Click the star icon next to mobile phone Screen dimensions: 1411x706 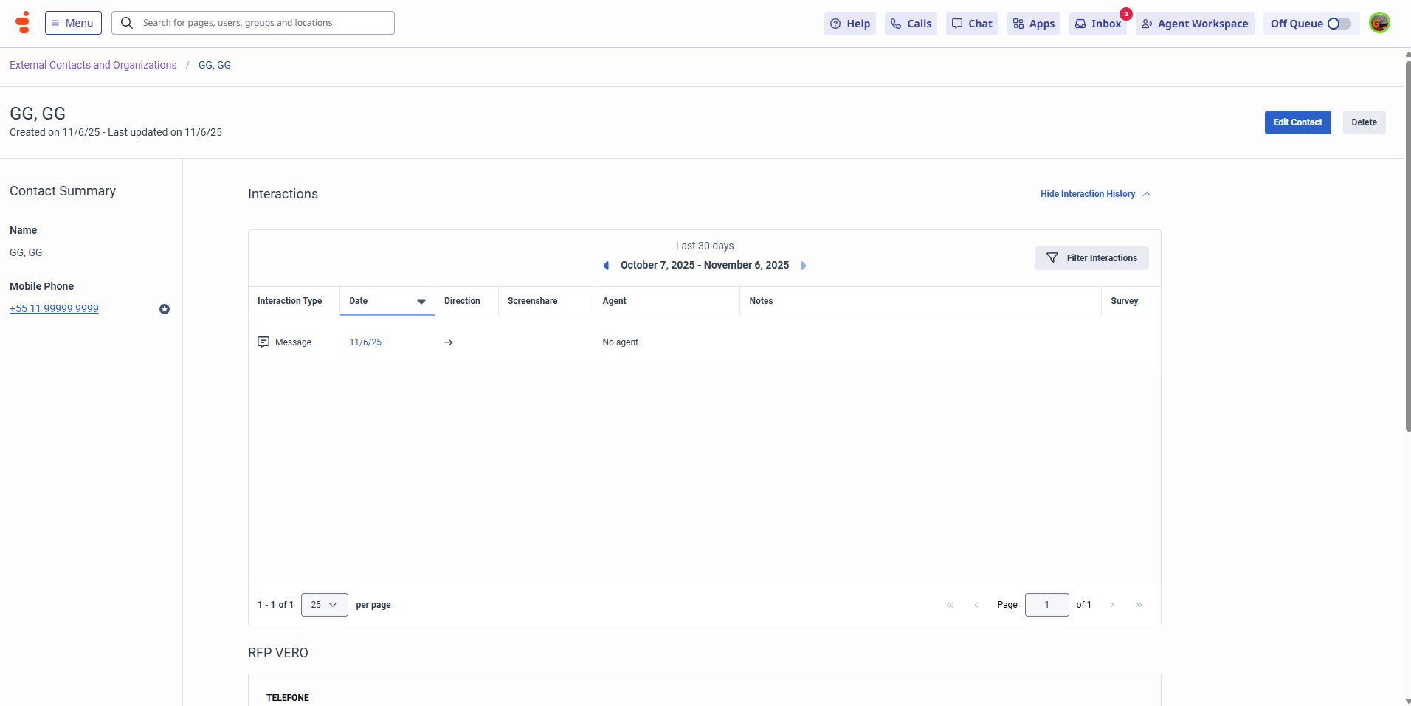pyautogui.click(x=165, y=309)
